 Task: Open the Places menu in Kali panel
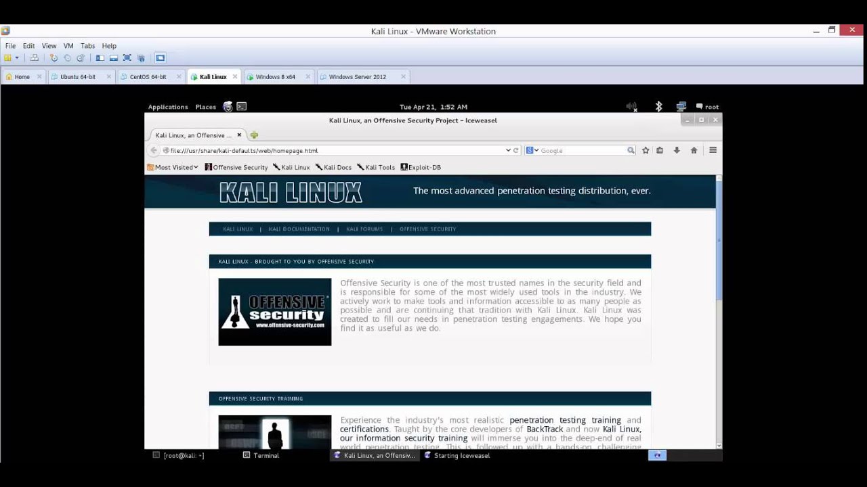(206, 107)
